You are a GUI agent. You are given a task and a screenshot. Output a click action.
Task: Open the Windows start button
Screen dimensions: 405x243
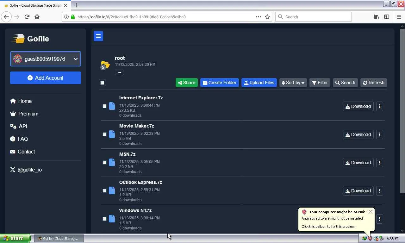point(15,238)
